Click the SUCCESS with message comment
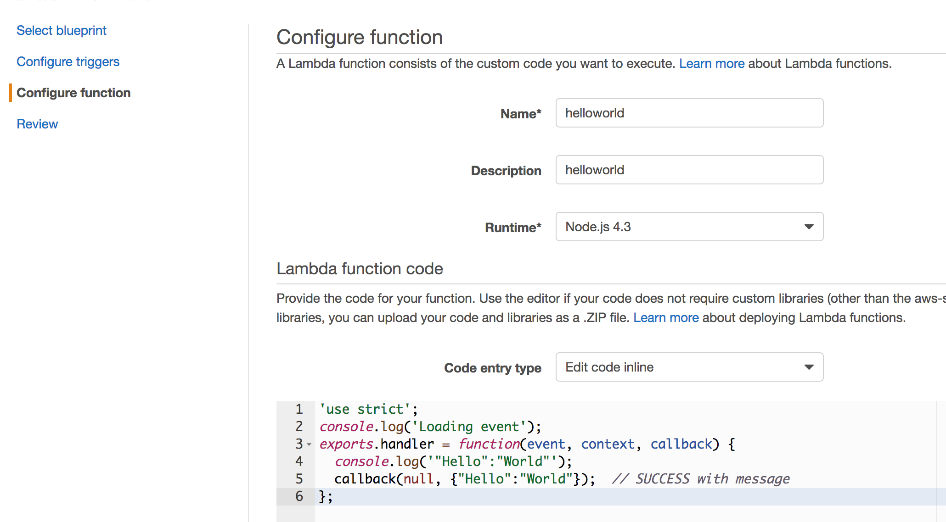This screenshot has height=522, width=946. click(x=701, y=479)
